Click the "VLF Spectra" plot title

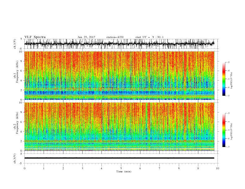point(35,37)
